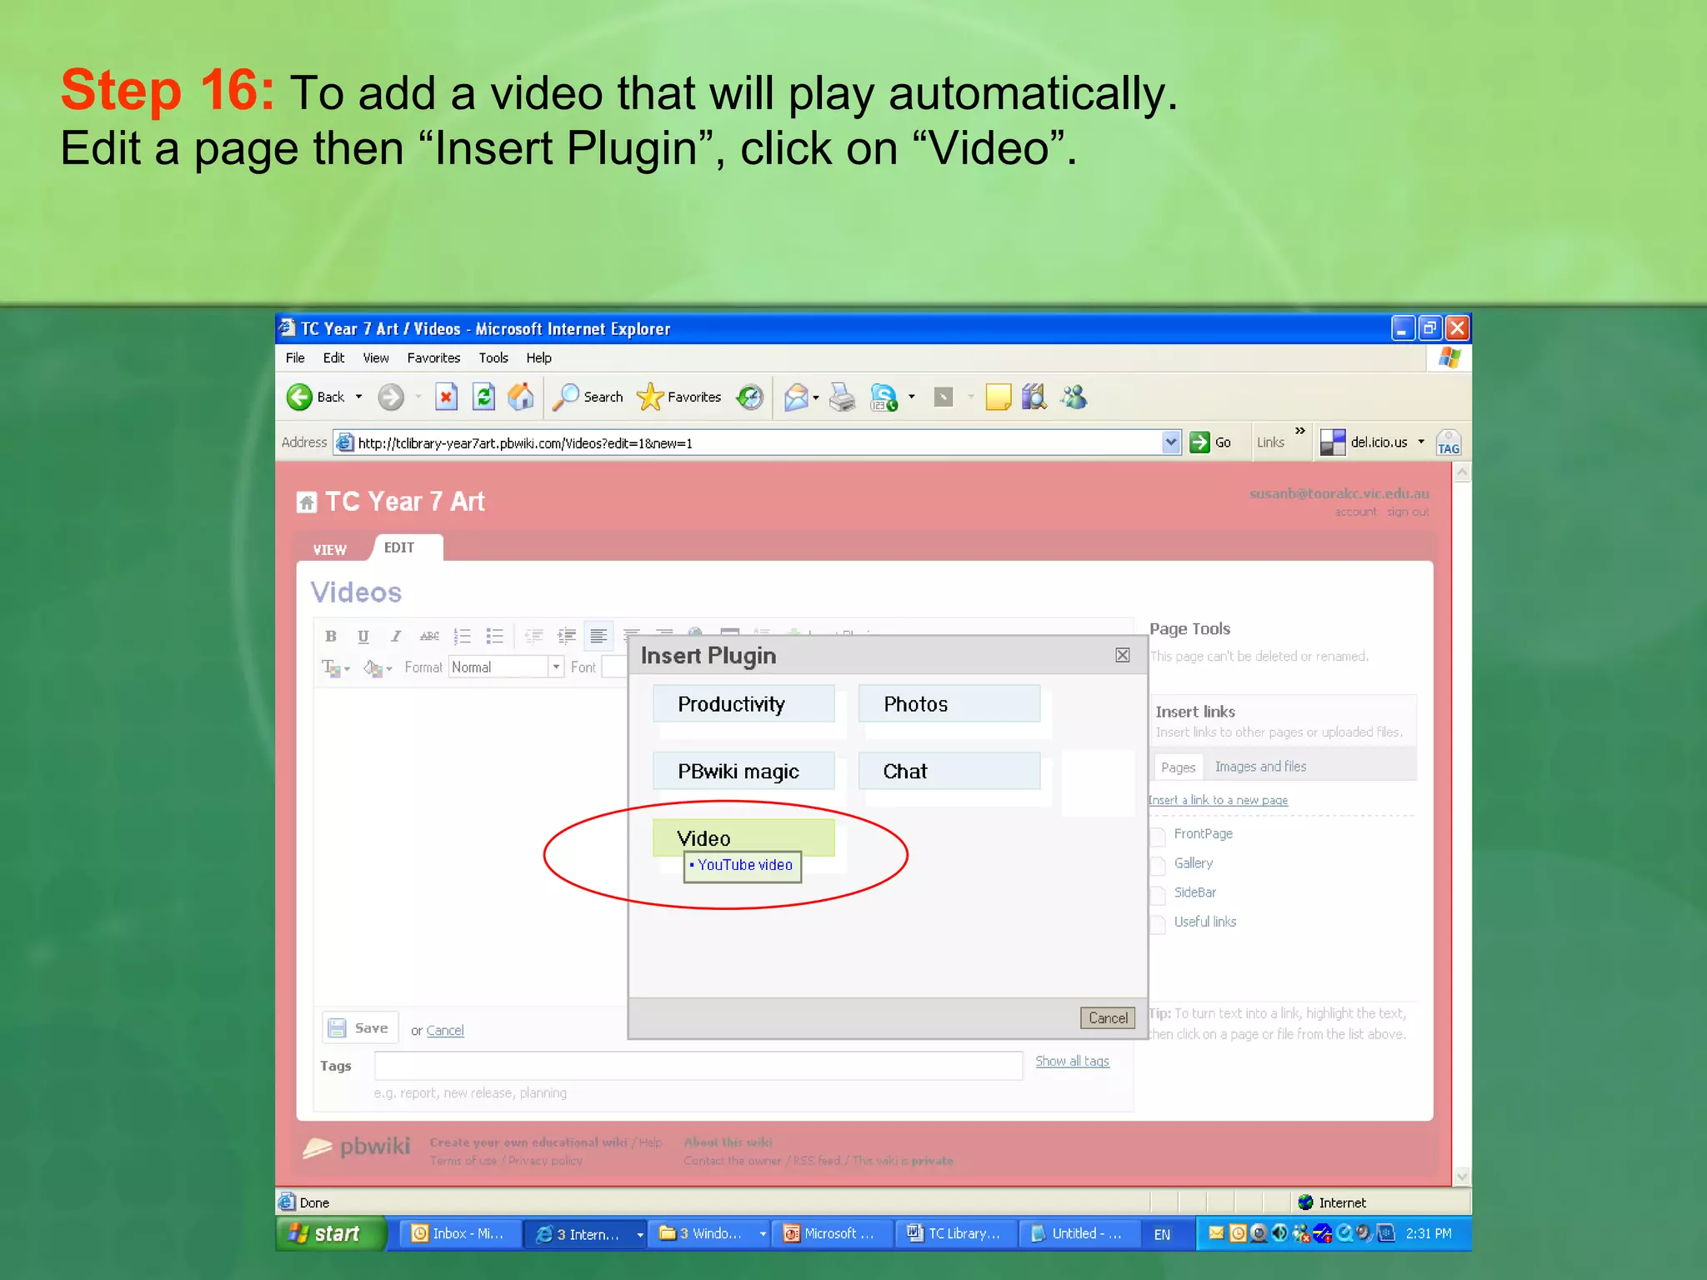Open the Edit menu
Viewport: 1707px width, 1280px height.
point(333,358)
